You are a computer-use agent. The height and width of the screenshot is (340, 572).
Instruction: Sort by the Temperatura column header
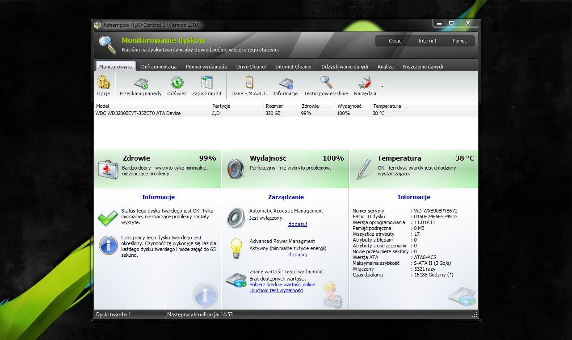(389, 106)
